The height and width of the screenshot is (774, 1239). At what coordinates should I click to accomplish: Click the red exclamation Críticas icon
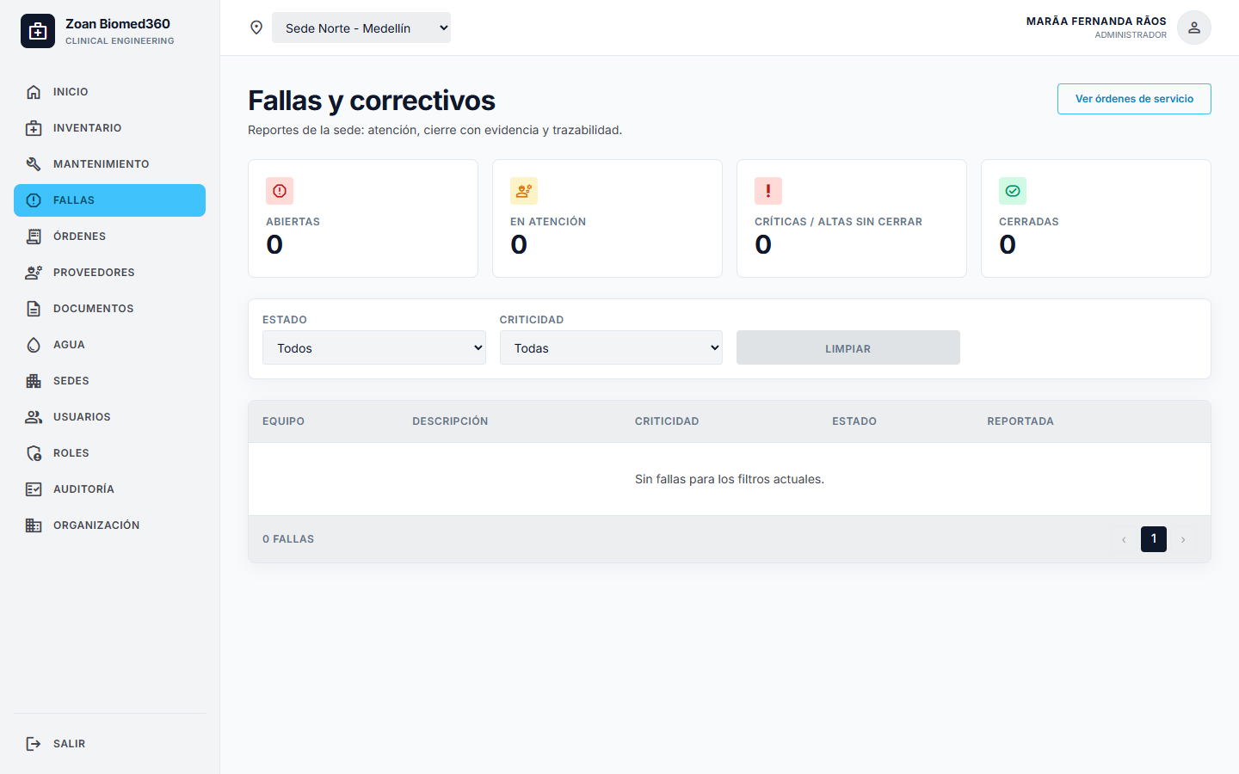pyautogui.click(x=768, y=191)
